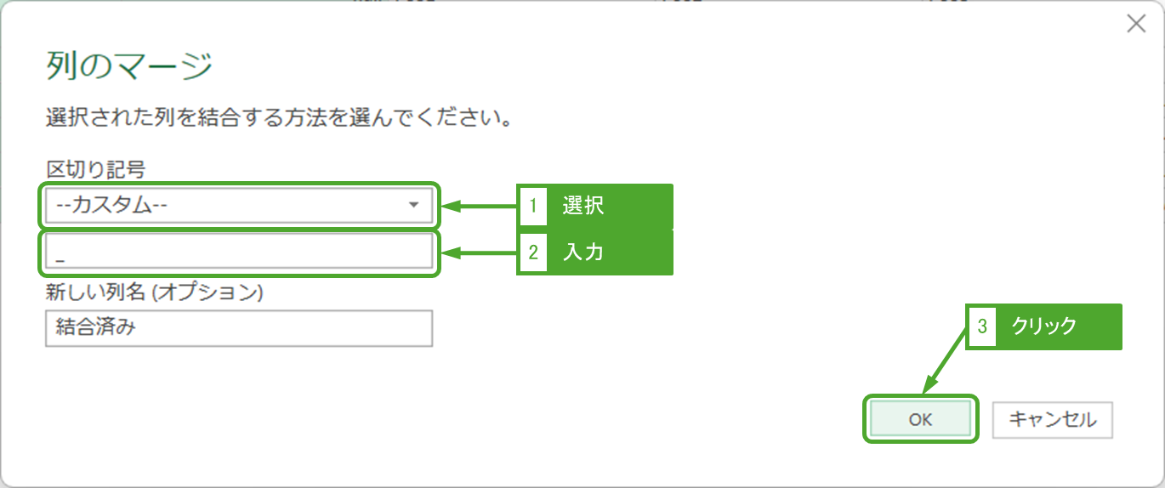The width and height of the screenshot is (1165, 488).
Task: Confirm the merge with OK
Action: click(920, 419)
